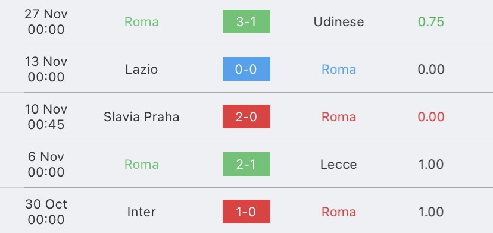The image size is (493, 233).
Task: Select the blue 0-0 score badge
Action: click(246, 69)
